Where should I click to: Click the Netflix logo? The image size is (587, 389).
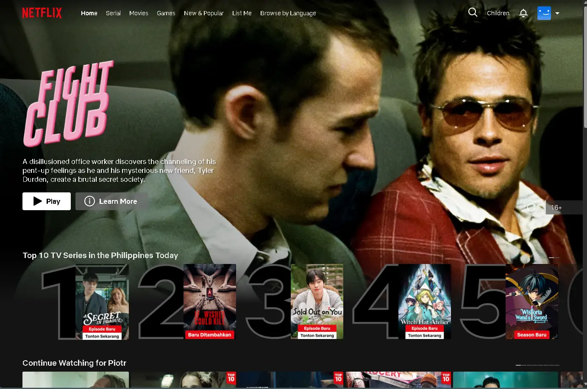click(x=42, y=13)
